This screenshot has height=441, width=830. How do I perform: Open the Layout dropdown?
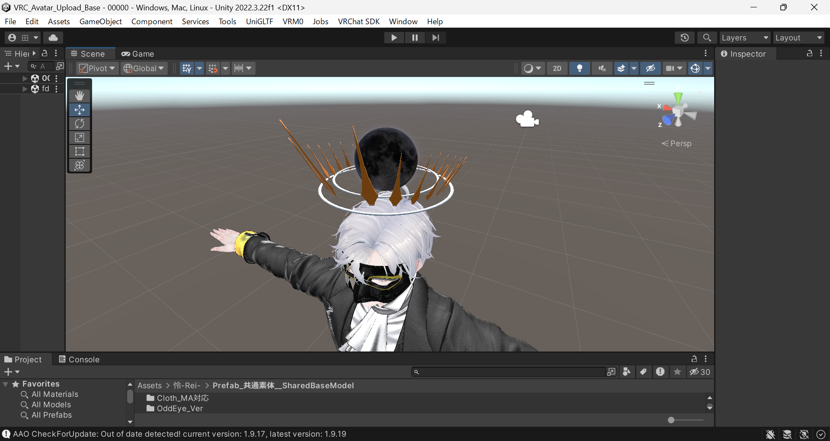(799, 38)
